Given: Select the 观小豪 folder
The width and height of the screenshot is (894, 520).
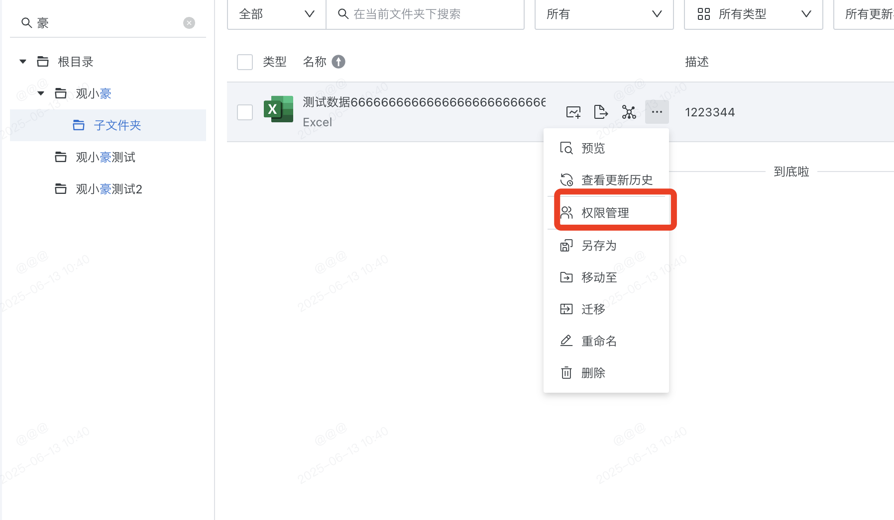Looking at the screenshot, I should (x=93, y=93).
